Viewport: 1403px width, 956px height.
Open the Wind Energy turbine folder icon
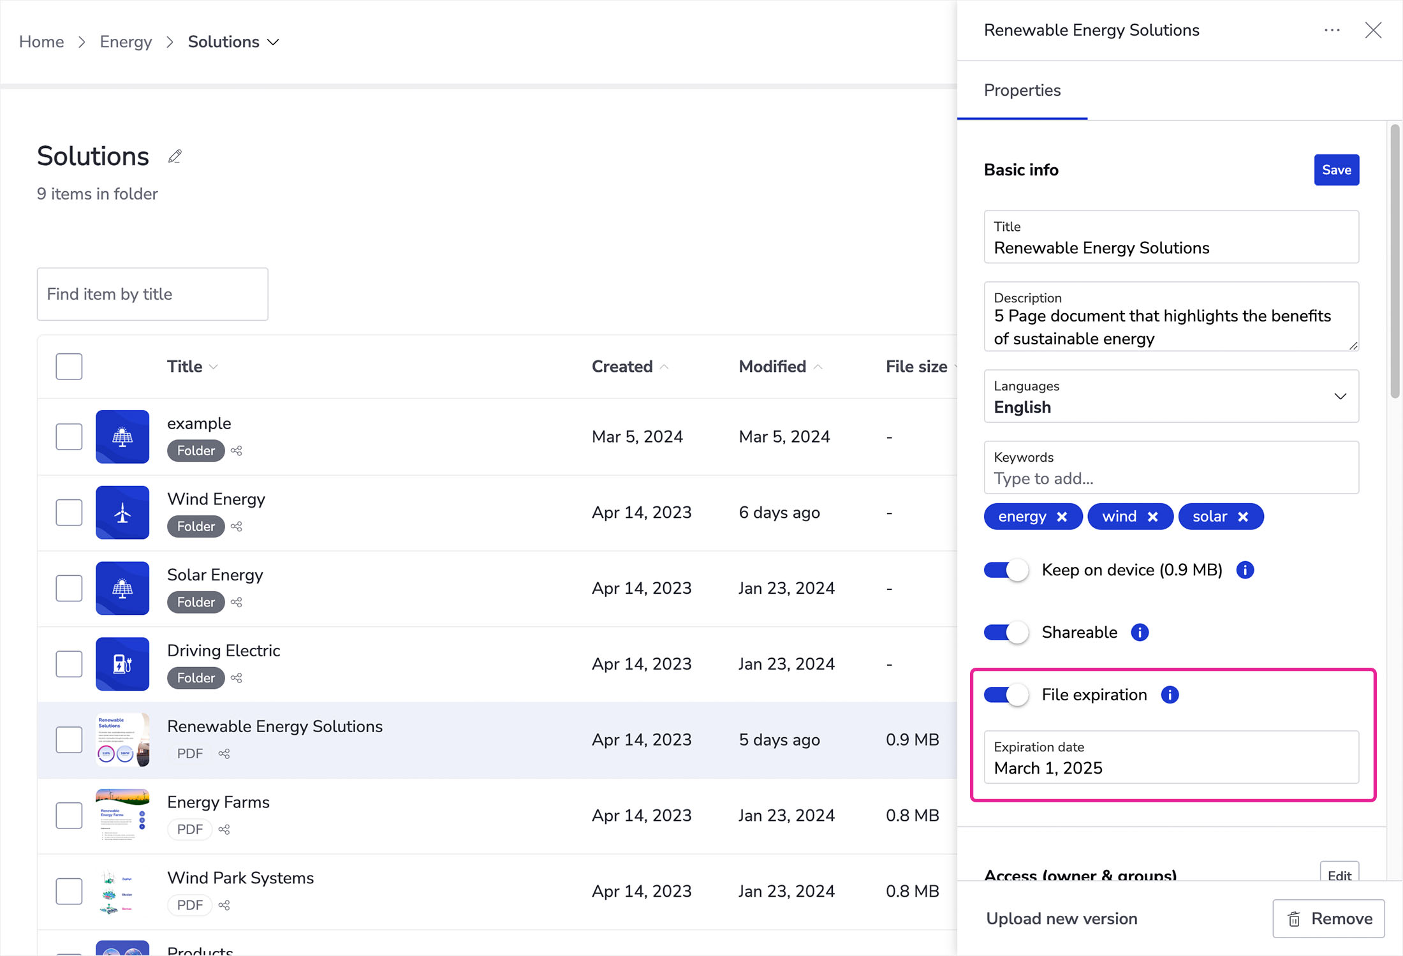point(122,513)
